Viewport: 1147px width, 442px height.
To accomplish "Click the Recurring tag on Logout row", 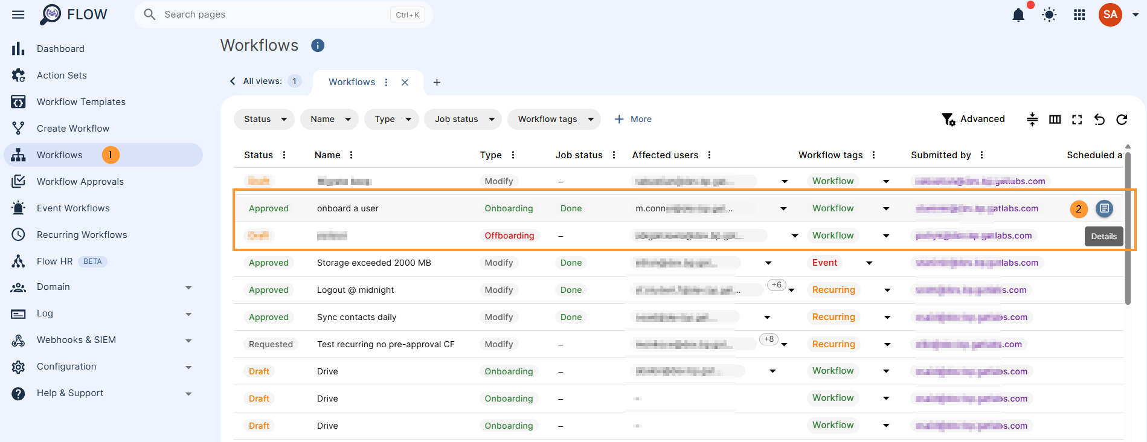I will (x=834, y=290).
